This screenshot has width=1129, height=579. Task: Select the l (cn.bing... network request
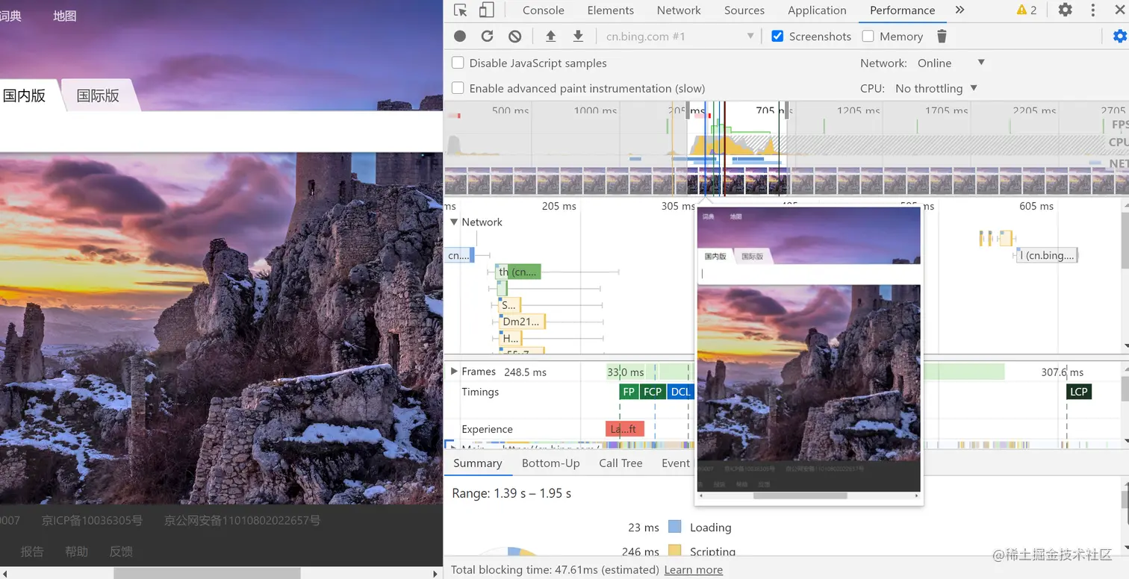[1048, 255]
